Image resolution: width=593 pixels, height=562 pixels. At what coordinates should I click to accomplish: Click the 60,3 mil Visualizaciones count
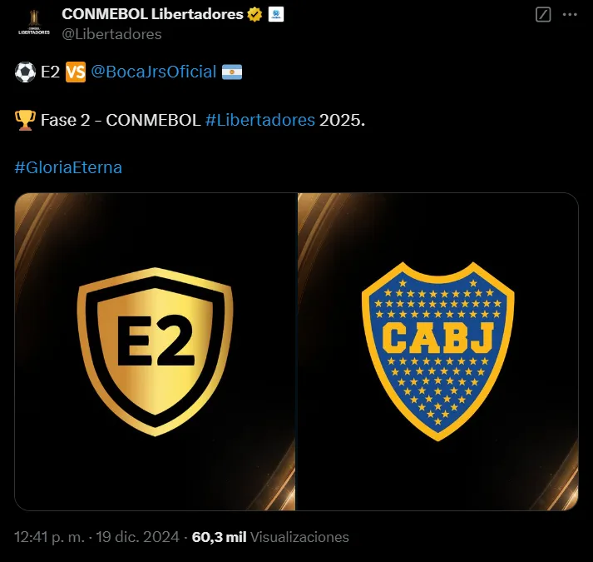[x=270, y=537]
